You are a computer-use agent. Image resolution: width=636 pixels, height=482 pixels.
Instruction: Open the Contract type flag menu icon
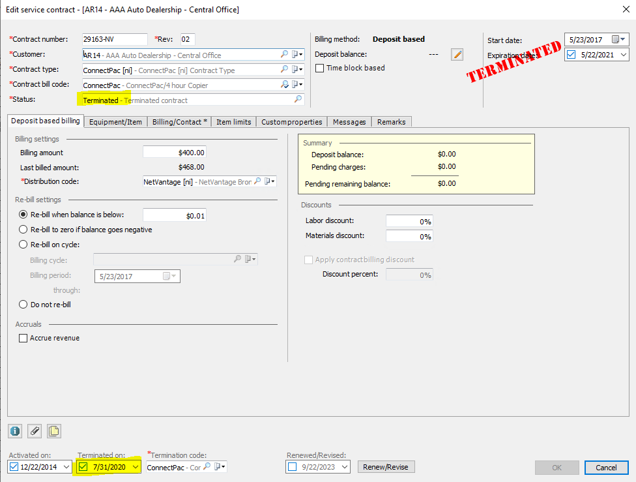click(x=297, y=69)
